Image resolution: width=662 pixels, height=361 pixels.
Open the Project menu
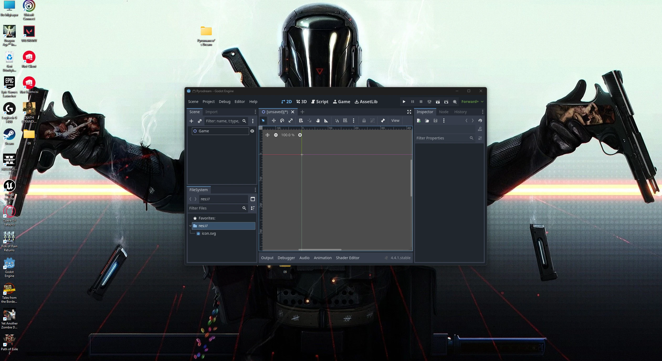pos(209,102)
